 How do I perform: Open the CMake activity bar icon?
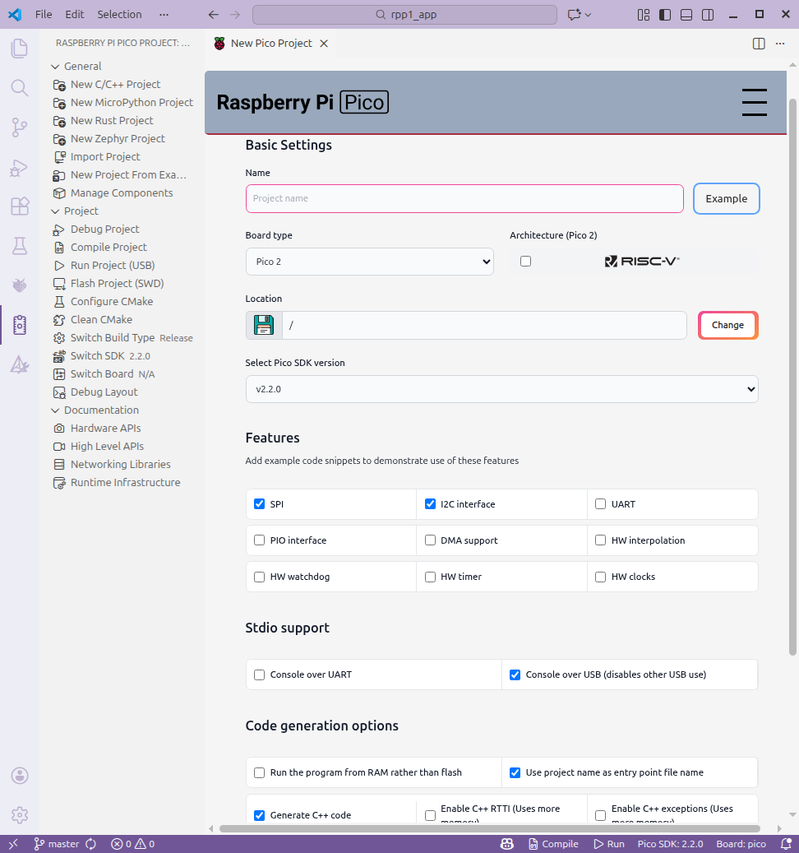(20, 364)
